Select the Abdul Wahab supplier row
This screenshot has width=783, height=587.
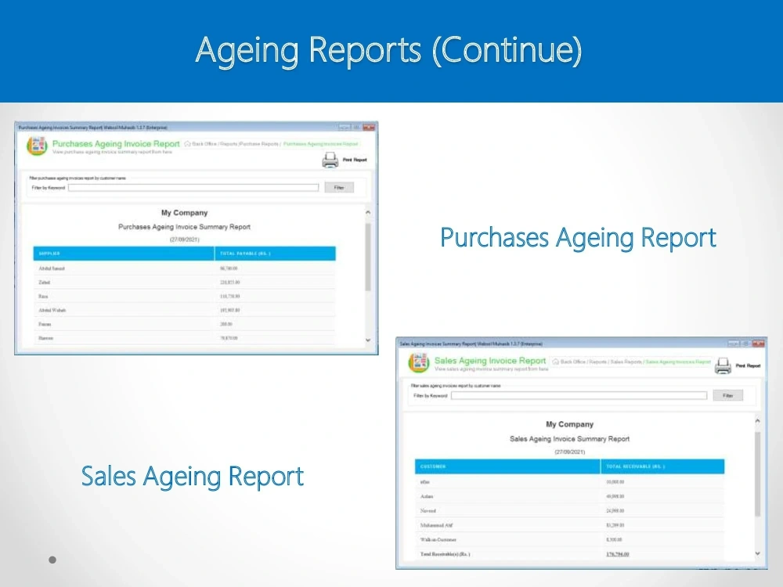pyautogui.click(x=184, y=311)
